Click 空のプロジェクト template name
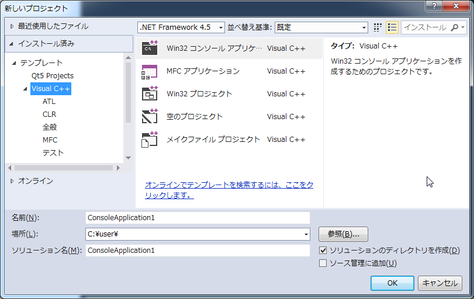This screenshot has width=474, height=299. coord(195,117)
